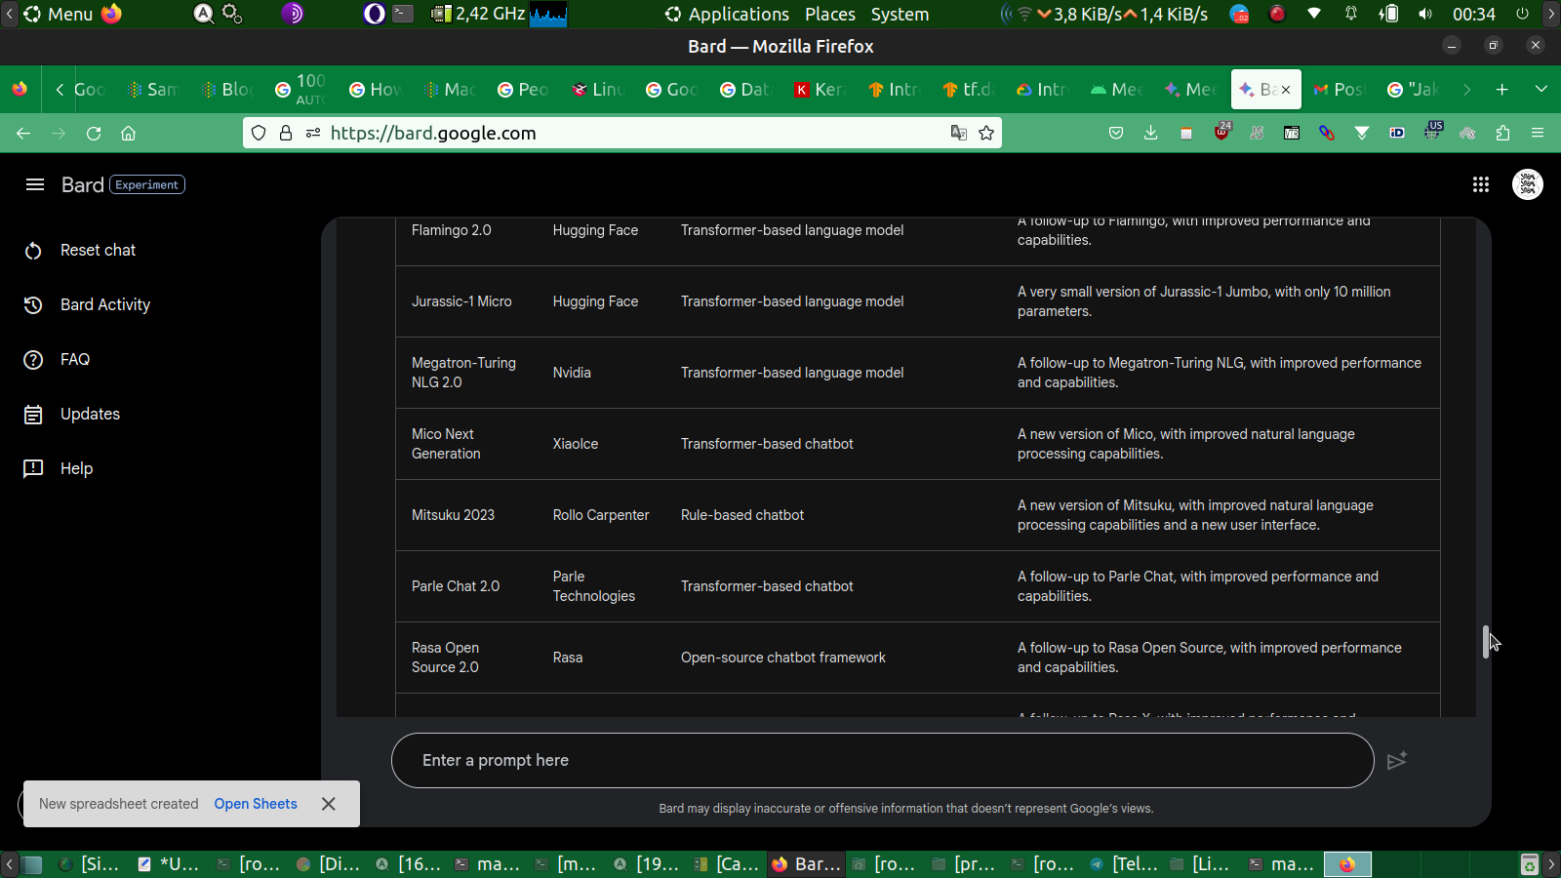Open the Updates page
The image size is (1561, 878).
click(90, 415)
